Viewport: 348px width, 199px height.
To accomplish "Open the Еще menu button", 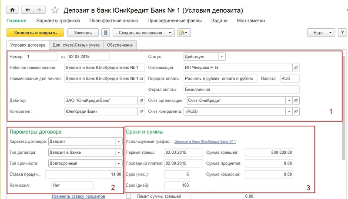I will coord(321,33).
